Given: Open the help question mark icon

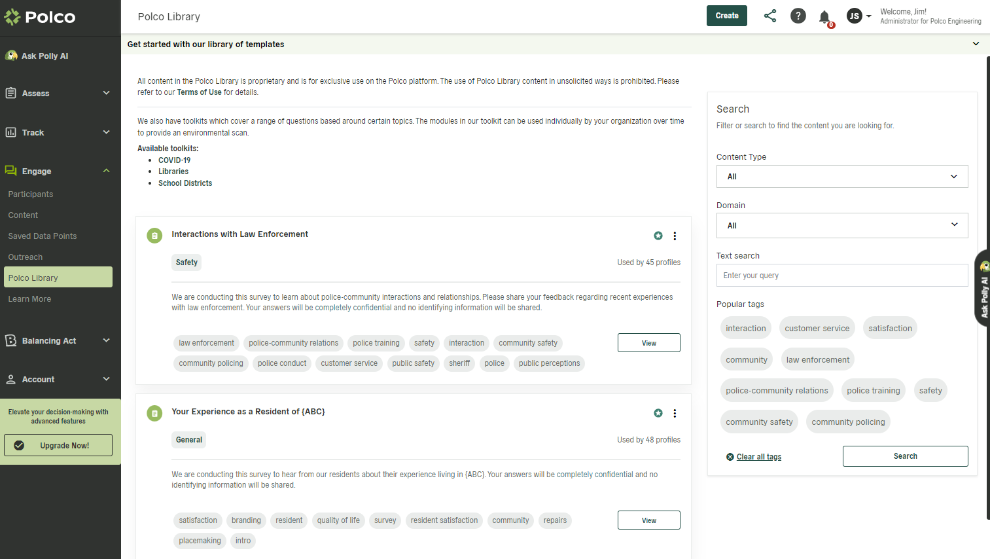Looking at the screenshot, I should (x=798, y=16).
